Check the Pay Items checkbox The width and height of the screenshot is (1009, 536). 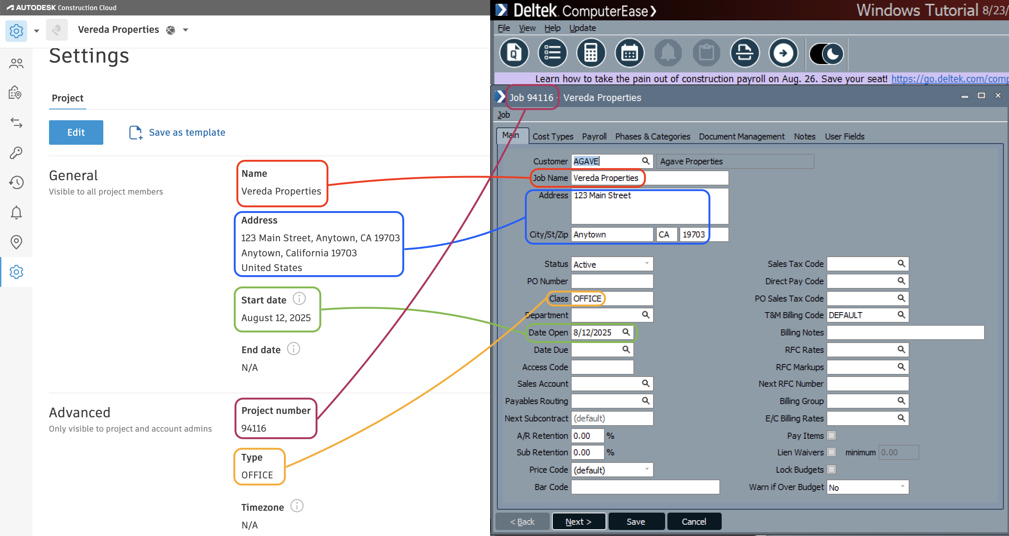[831, 435]
